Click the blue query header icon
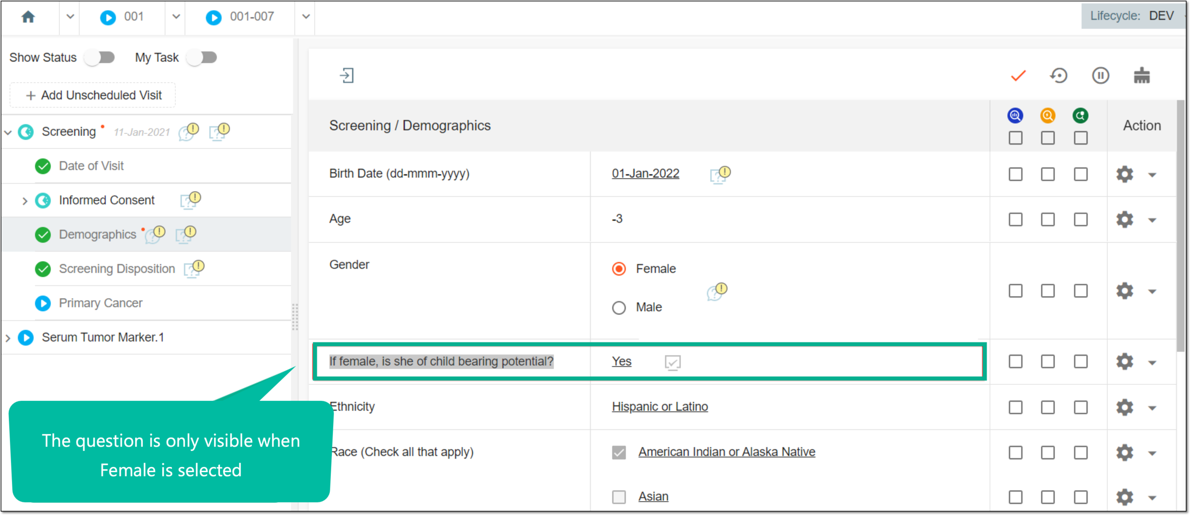The height and width of the screenshot is (515, 1190). pyautogui.click(x=1015, y=115)
